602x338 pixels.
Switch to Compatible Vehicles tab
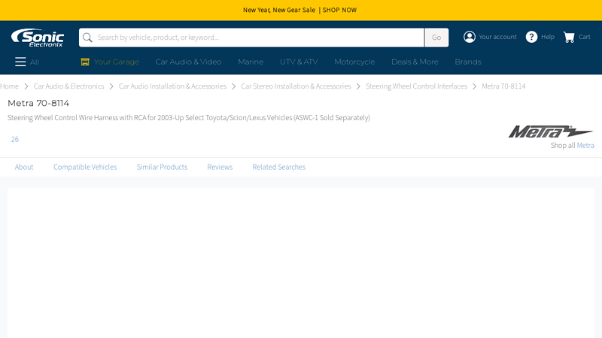(x=85, y=167)
